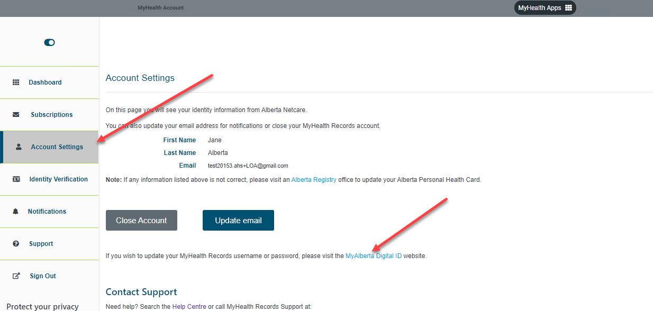The height and width of the screenshot is (311, 653).
Task: Click the Sign Out arrow icon
Action: click(x=16, y=276)
